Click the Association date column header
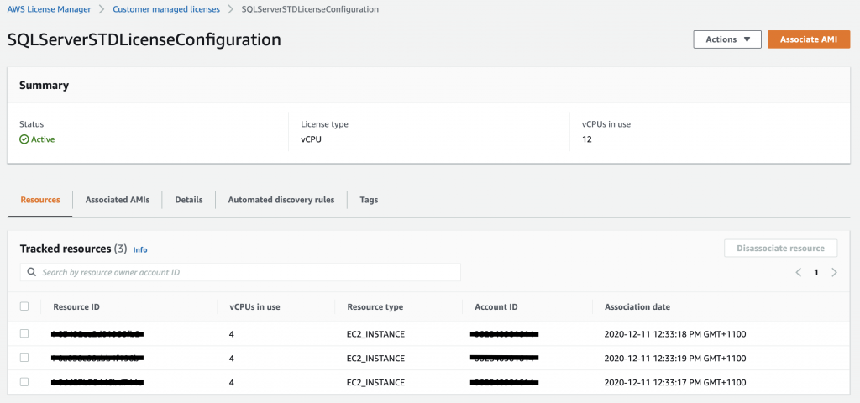 pos(637,307)
